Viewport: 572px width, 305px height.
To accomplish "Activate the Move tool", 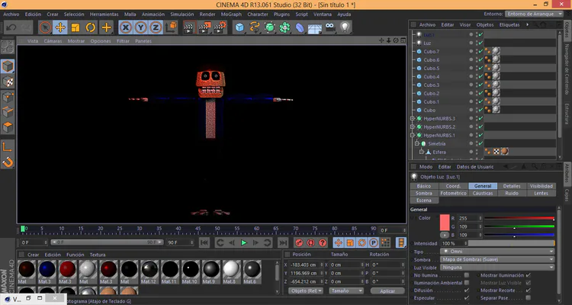I will point(60,27).
